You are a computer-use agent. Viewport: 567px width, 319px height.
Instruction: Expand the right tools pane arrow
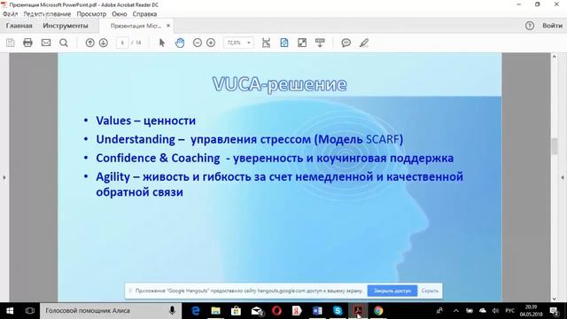click(563, 177)
